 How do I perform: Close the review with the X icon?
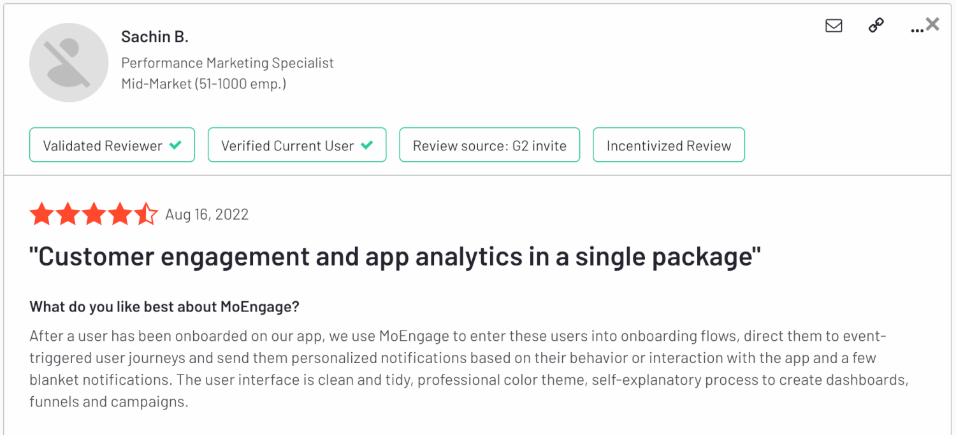(x=932, y=24)
